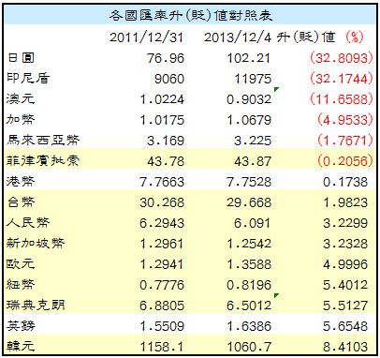Click the 1.2542 cell
Viewport: 380px width, 358px height.
point(249,244)
